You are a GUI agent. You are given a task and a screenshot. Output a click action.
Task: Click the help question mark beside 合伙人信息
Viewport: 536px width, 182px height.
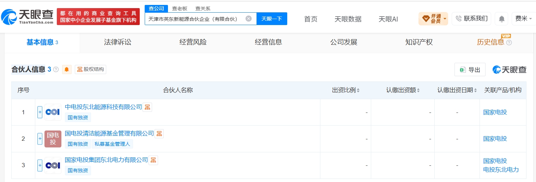(x=56, y=69)
